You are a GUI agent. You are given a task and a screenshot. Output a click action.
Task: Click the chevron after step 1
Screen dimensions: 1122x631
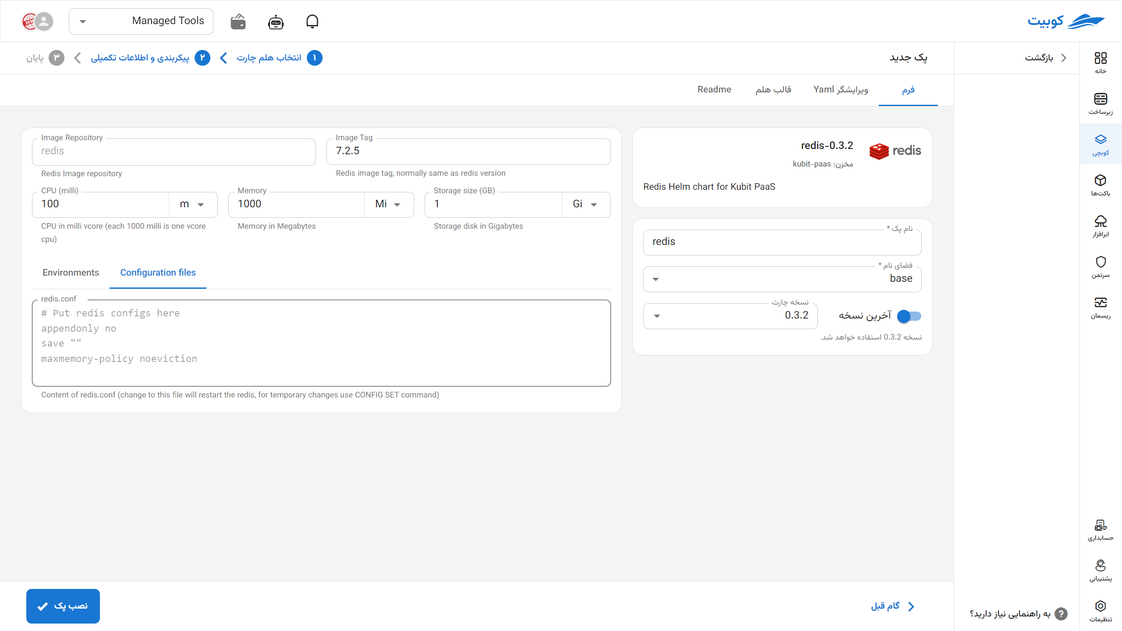pyautogui.click(x=224, y=58)
